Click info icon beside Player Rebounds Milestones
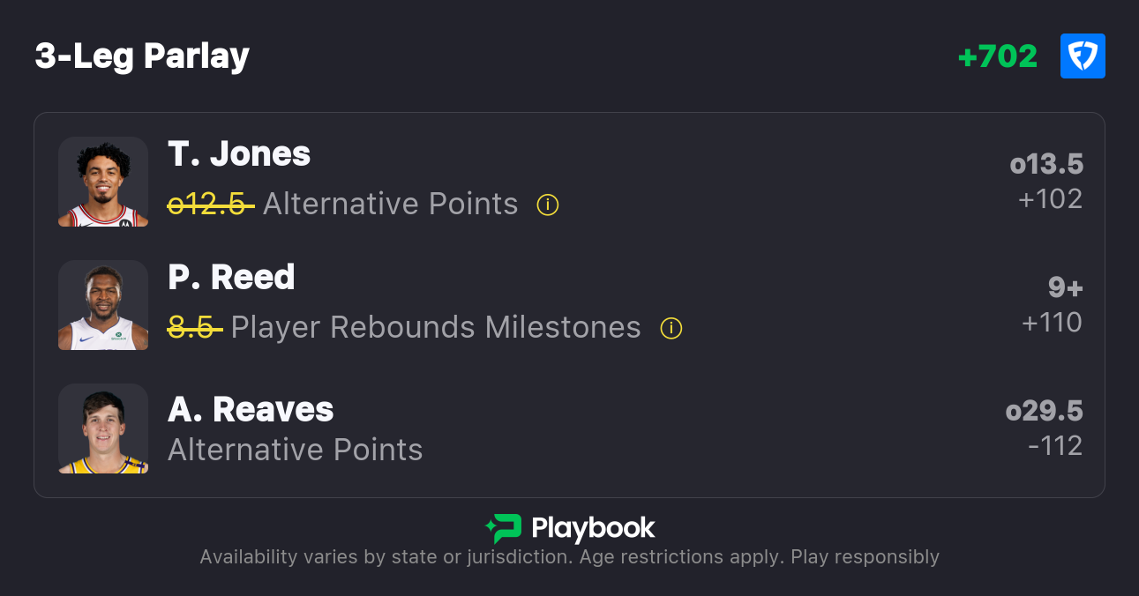The height and width of the screenshot is (596, 1139). pos(671,329)
